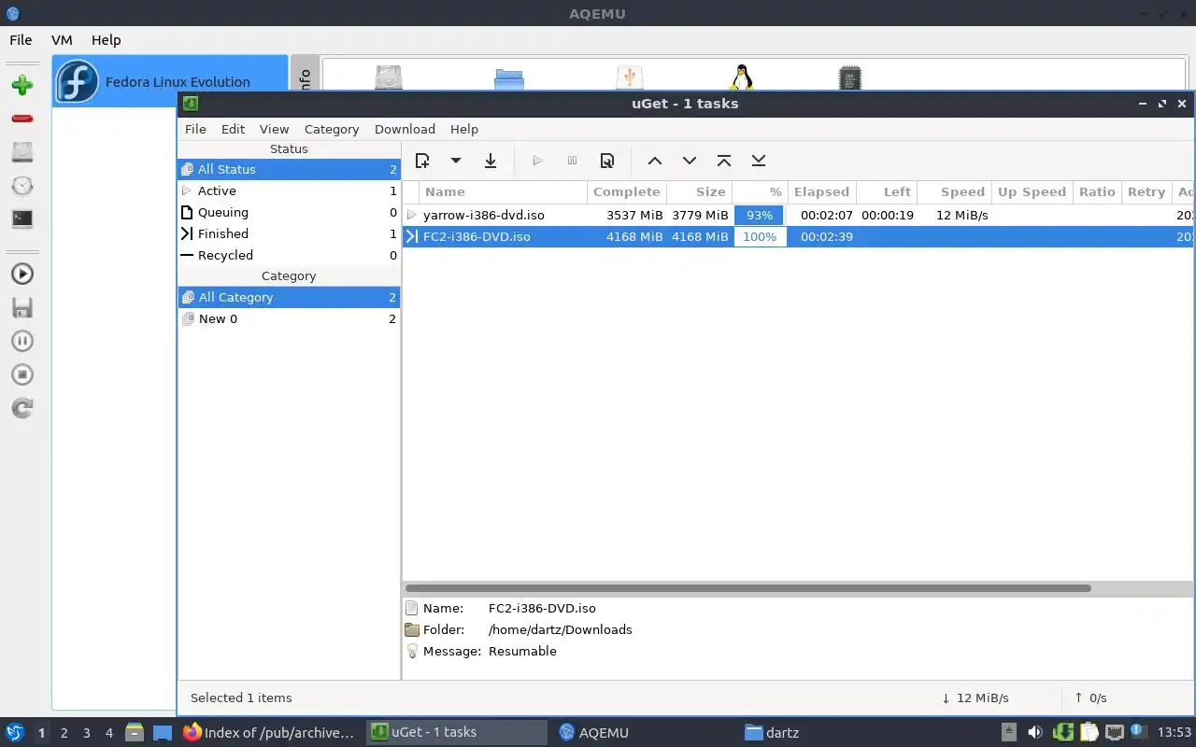Click the chip hardware tab icon in AQEMU
Image resolution: width=1196 pixels, height=747 pixels.
[x=849, y=78]
